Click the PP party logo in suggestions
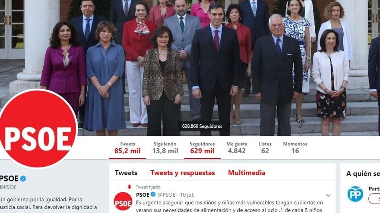 coord(355,194)
